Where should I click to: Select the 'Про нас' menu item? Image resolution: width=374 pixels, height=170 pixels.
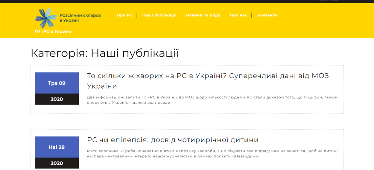click(238, 15)
